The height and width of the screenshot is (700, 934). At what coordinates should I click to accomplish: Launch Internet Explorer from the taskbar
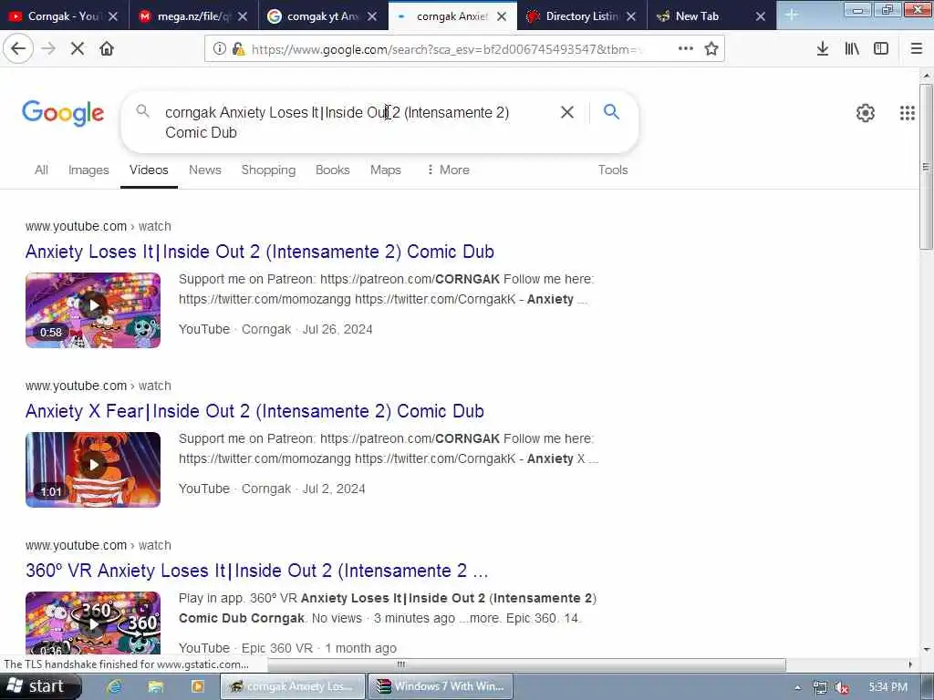(114, 686)
